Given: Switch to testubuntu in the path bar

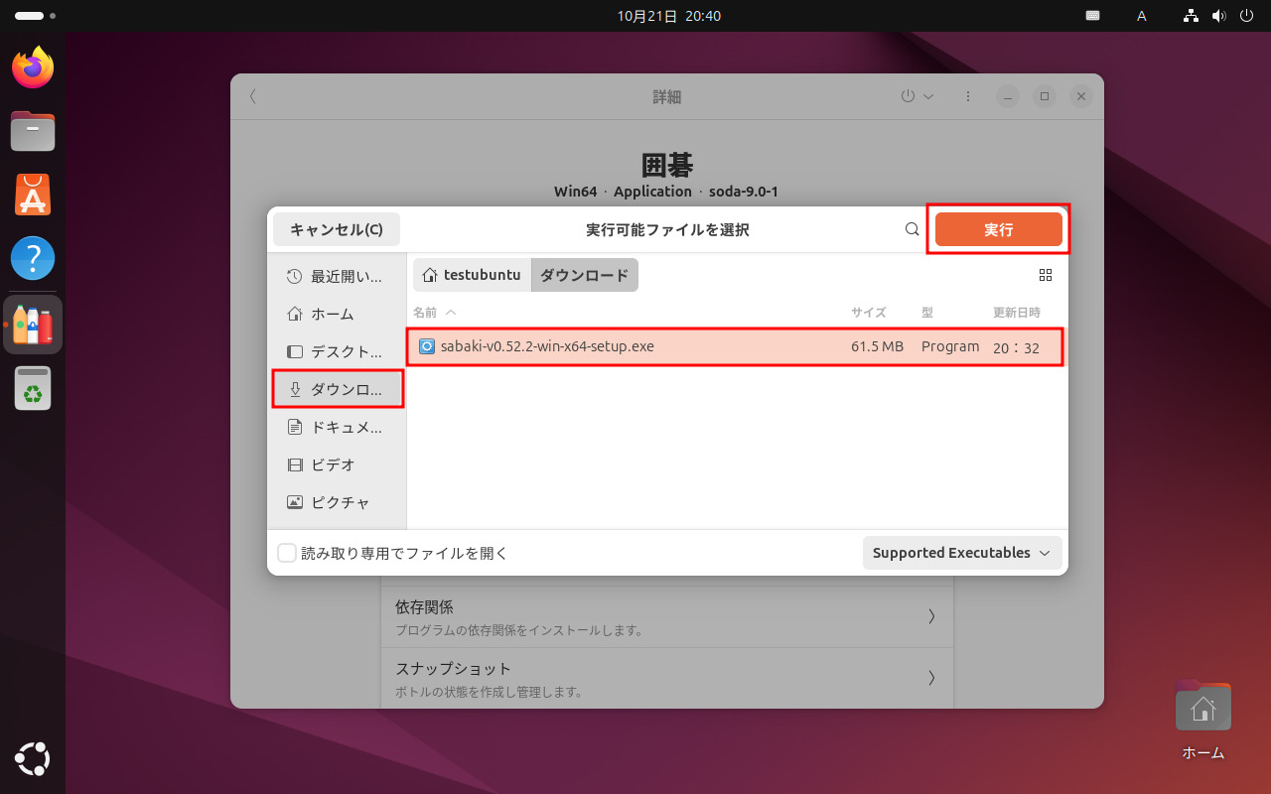Looking at the screenshot, I should click(472, 275).
